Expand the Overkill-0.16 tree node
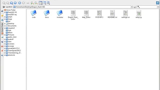160x90 pixels. [x=5, y=12]
